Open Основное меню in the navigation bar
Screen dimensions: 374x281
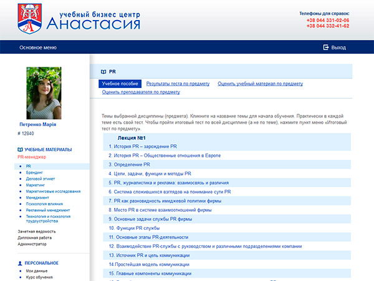tap(38, 47)
